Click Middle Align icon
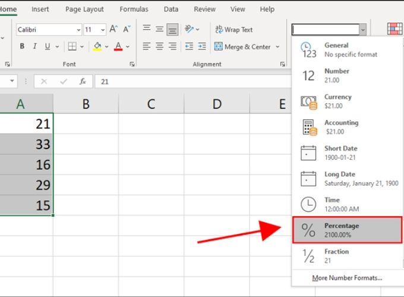This screenshot has width=404, height=297. (x=159, y=29)
